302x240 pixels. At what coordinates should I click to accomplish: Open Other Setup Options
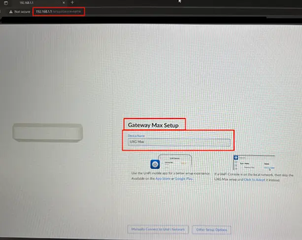[x=211, y=230]
